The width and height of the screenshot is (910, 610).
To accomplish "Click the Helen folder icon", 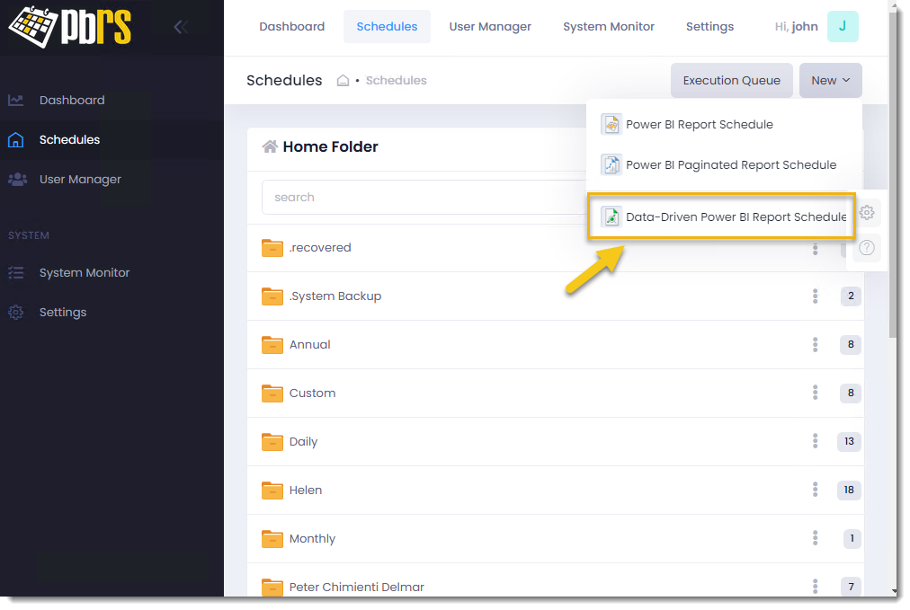I will point(272,491).
